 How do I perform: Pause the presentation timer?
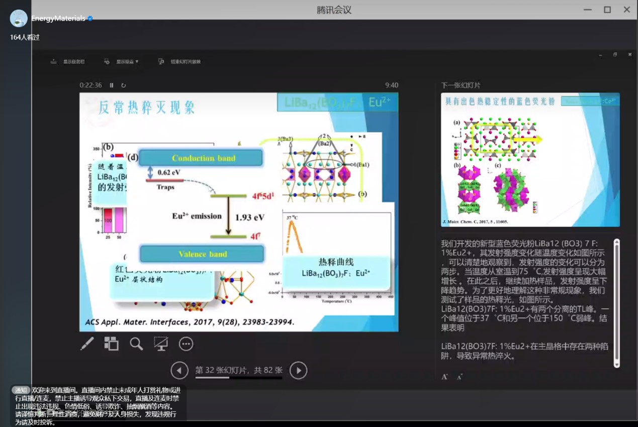click(112, 85)
